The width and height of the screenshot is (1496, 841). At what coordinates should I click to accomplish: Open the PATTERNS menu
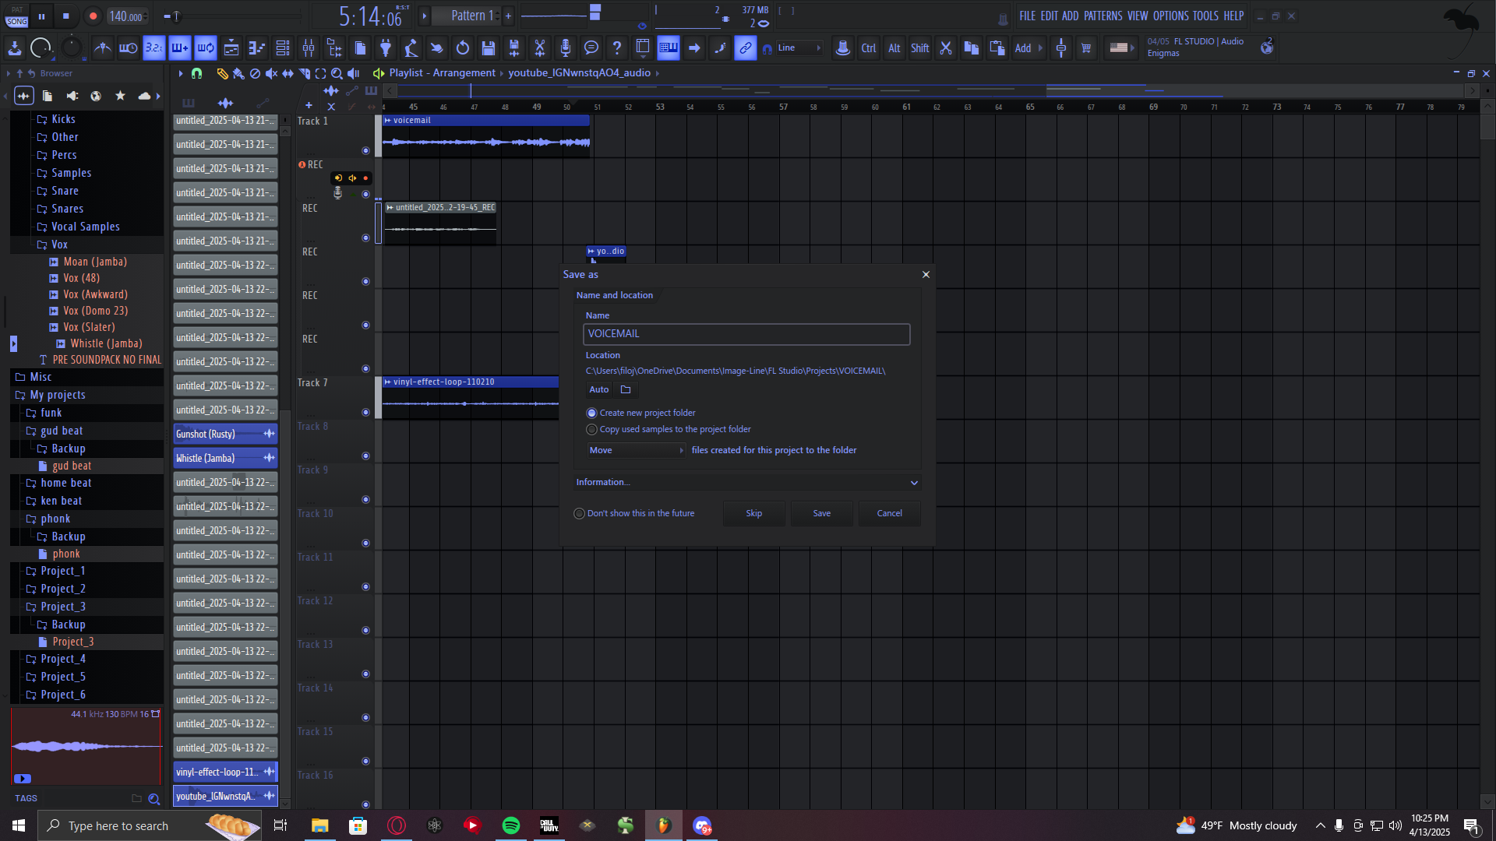pos(1103,16)
